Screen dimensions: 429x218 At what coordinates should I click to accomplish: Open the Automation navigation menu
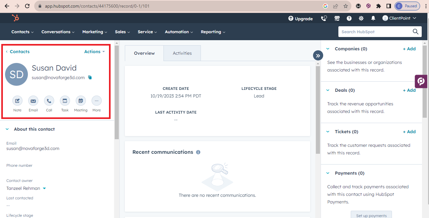point(179,32)
